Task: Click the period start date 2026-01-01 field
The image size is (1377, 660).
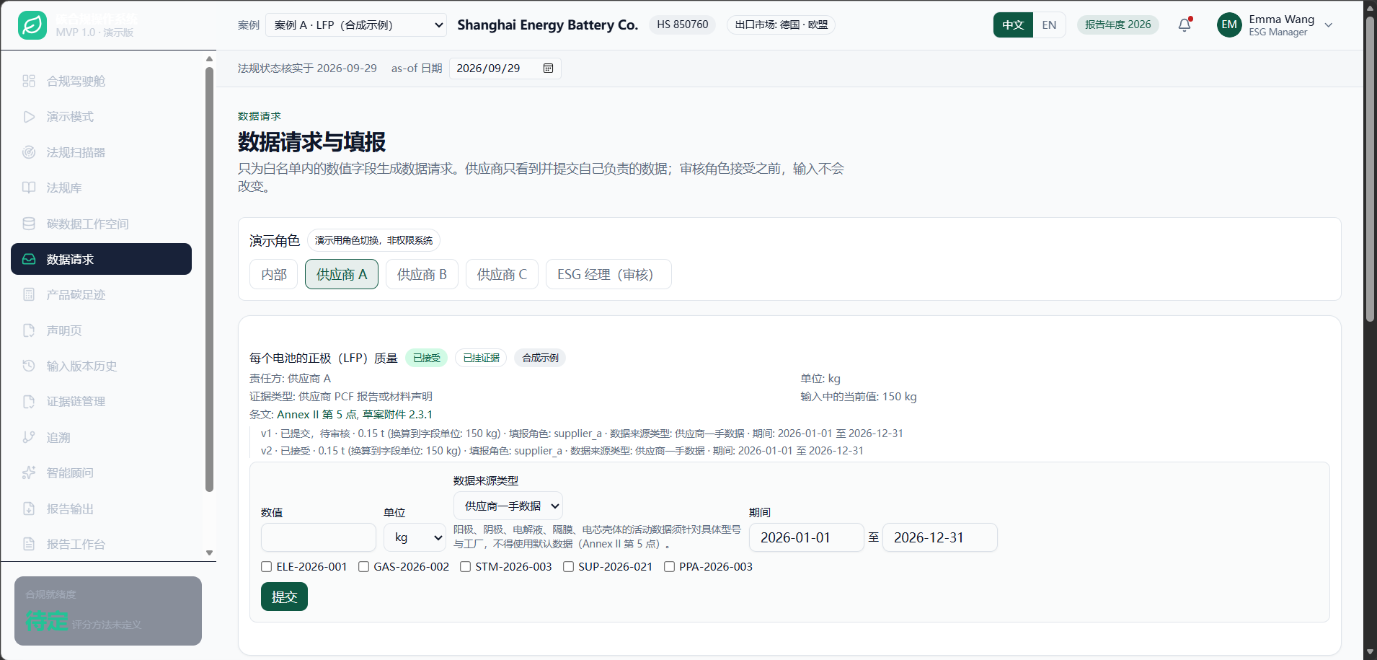Action: (x=807, y=537)
